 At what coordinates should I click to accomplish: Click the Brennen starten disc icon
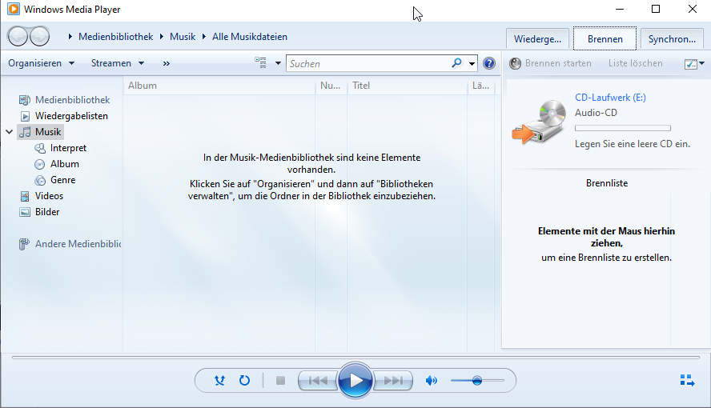(x=515, y=63)
